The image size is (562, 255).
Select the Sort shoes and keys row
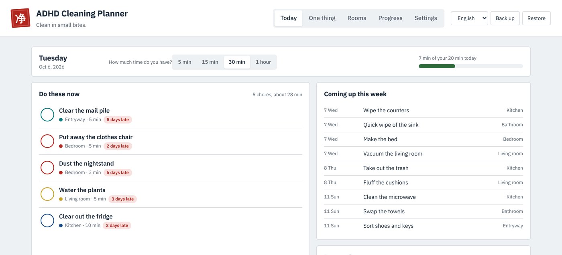click(x=424, y=226)
